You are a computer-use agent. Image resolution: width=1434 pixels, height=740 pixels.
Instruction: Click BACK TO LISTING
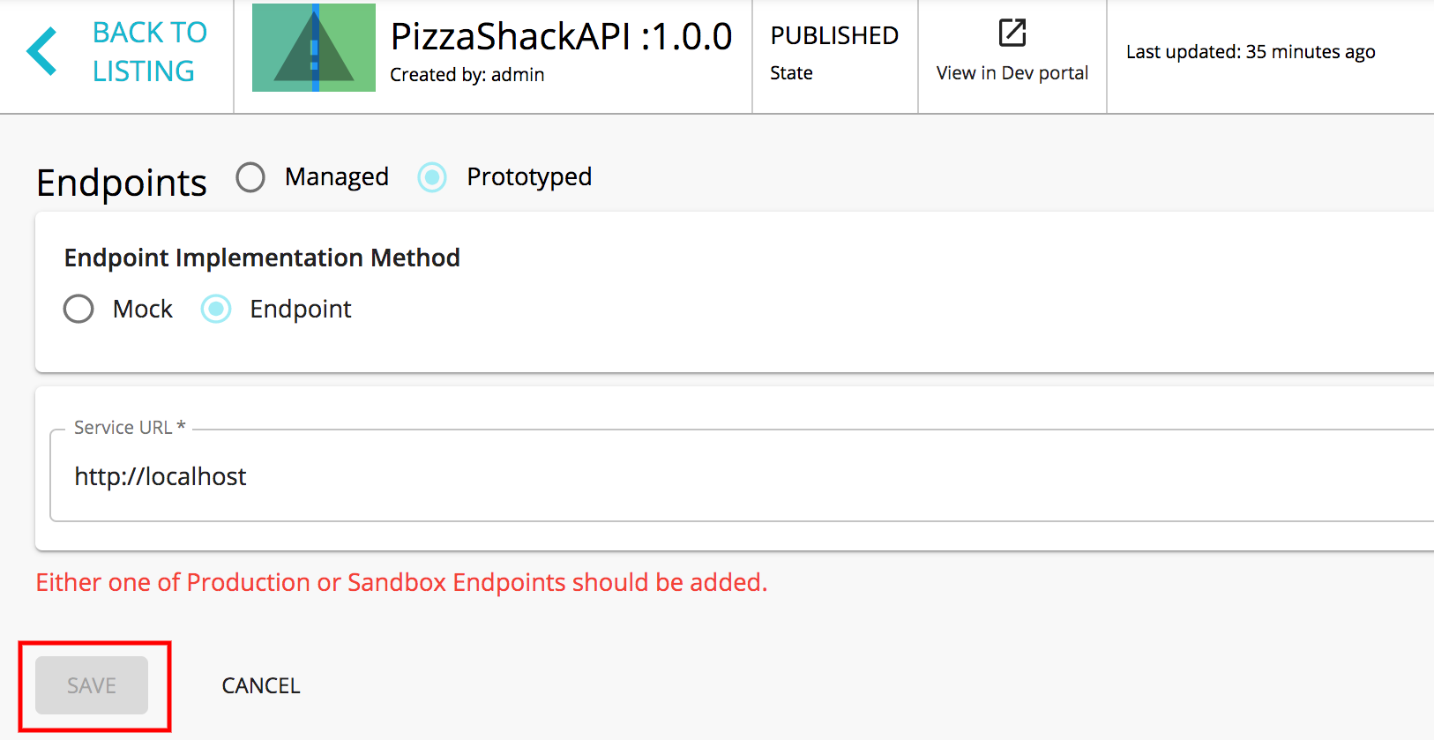(x=149, y=51)
